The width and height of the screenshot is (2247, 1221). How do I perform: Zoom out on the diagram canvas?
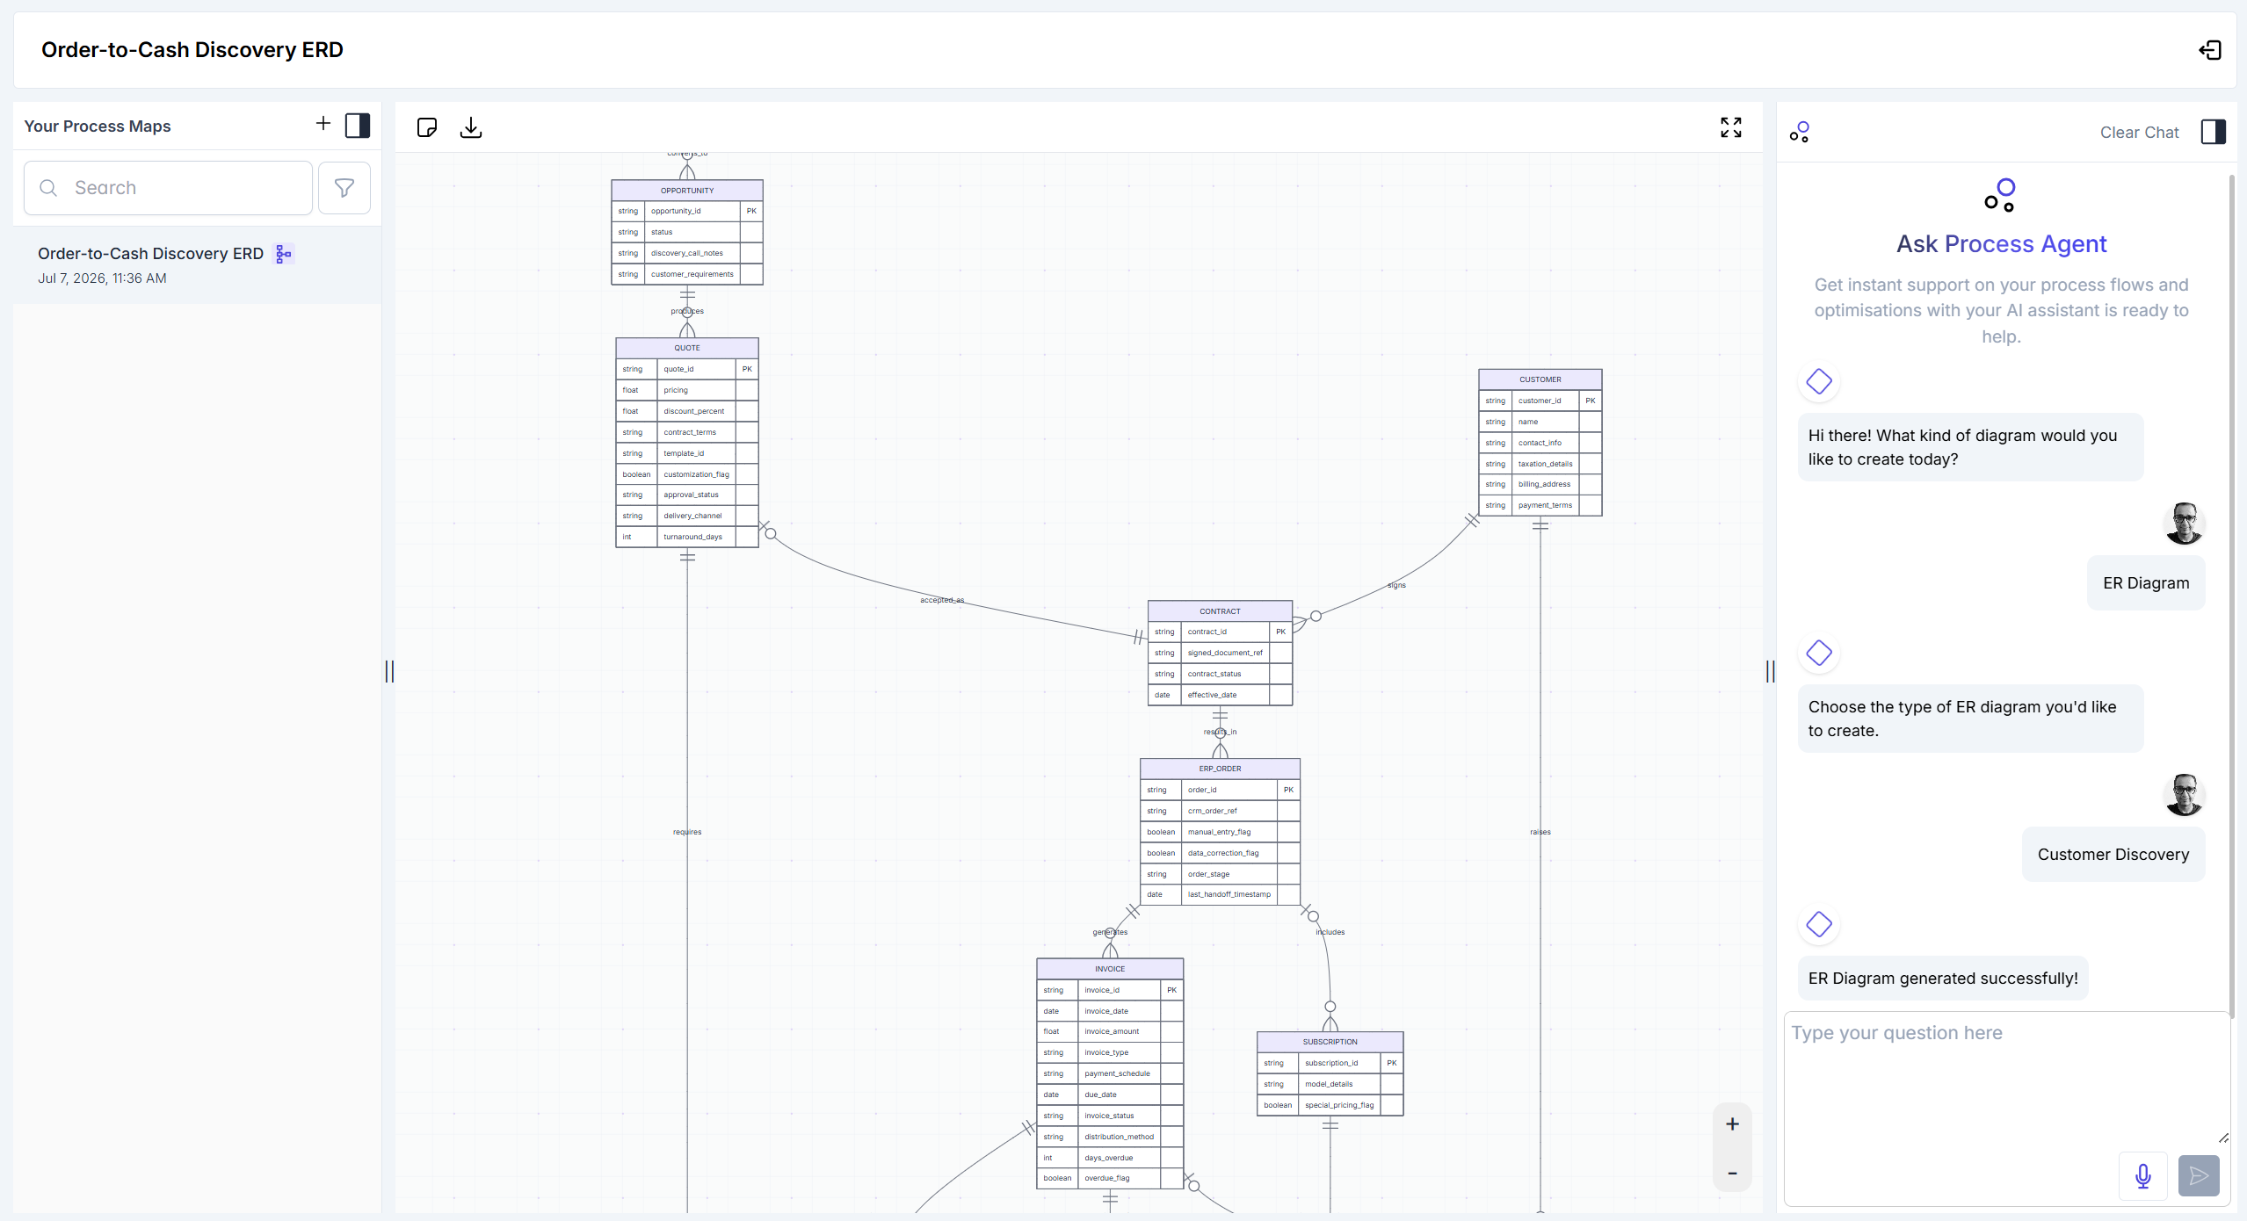click(x=1732, y=1174)
